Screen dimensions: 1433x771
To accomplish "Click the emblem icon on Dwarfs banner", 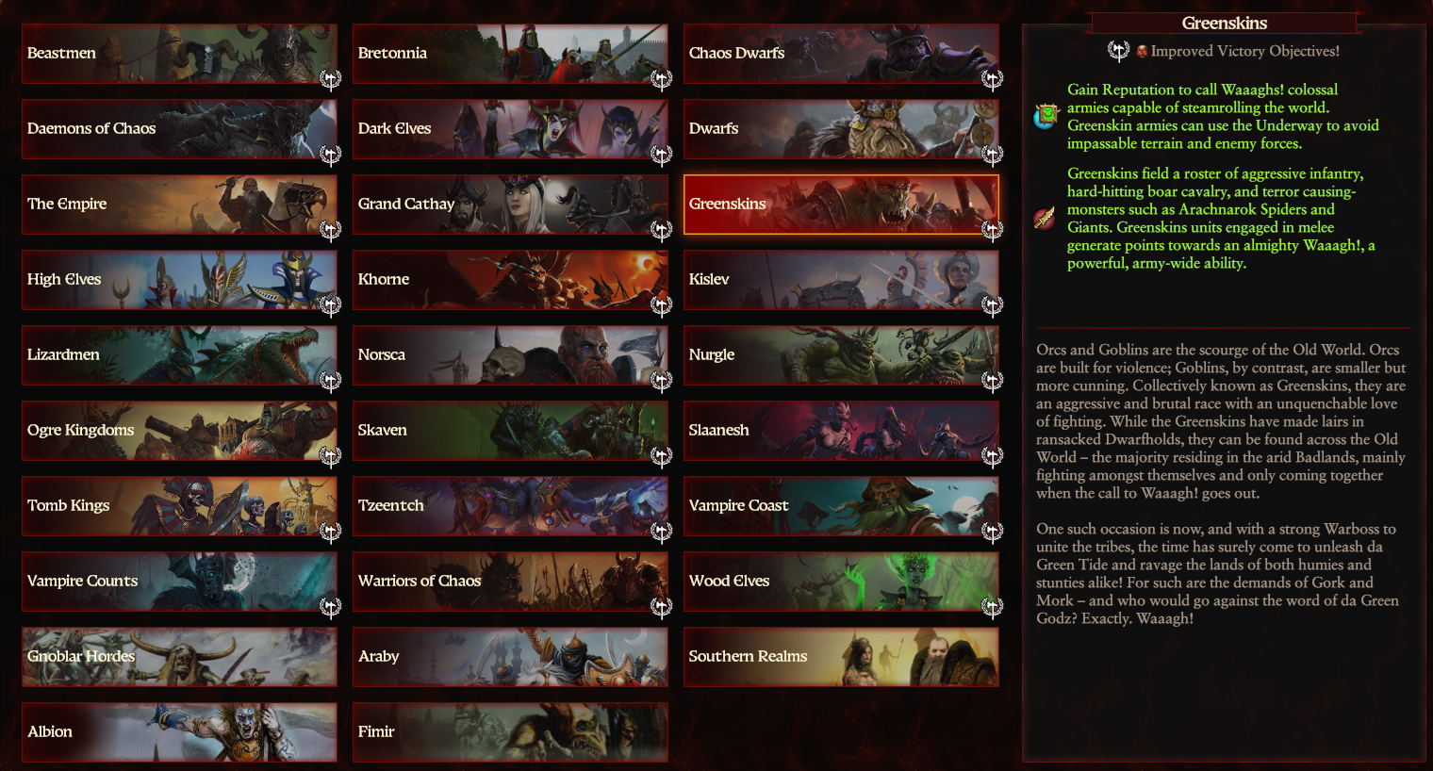I will tap(992, 155).
